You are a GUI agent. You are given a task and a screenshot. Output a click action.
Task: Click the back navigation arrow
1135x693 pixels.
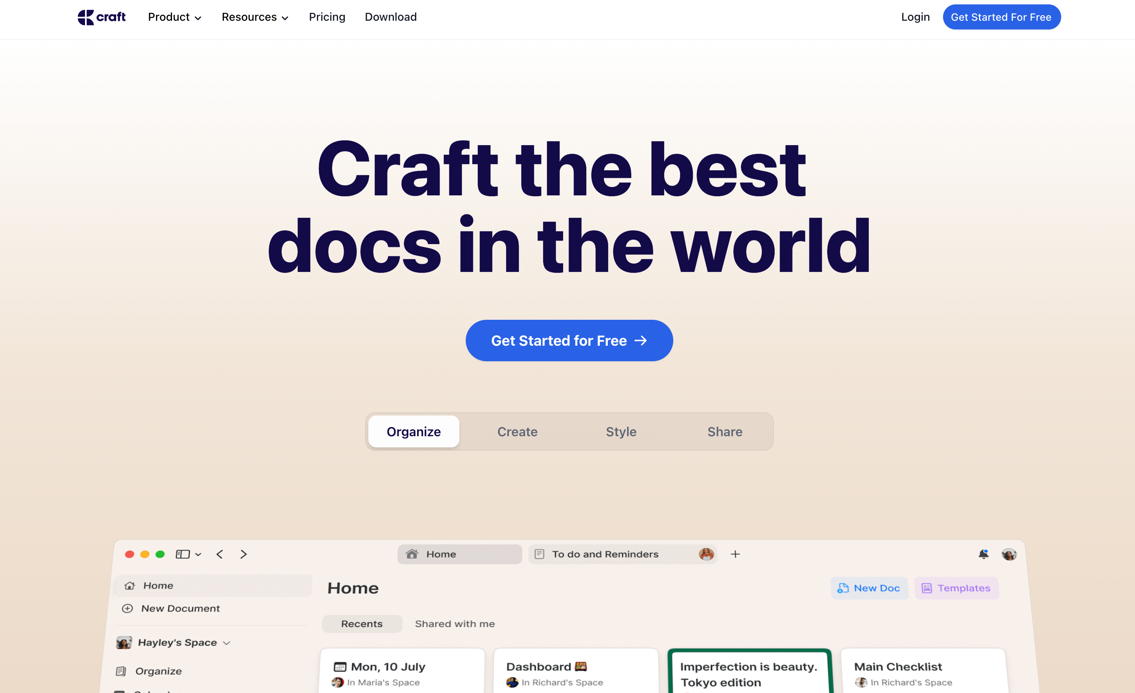[220, 554]
